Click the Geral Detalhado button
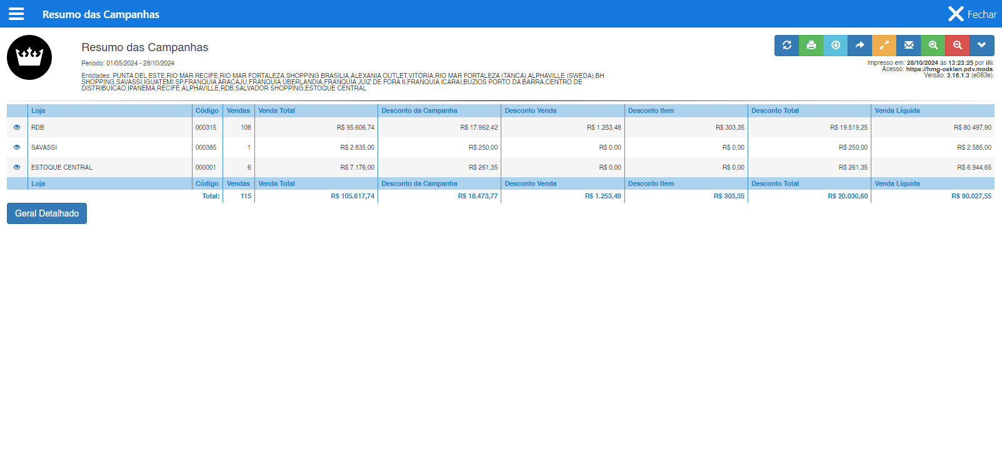The height and width of the screenshot is (463, 1002). [x=47, y=213]
